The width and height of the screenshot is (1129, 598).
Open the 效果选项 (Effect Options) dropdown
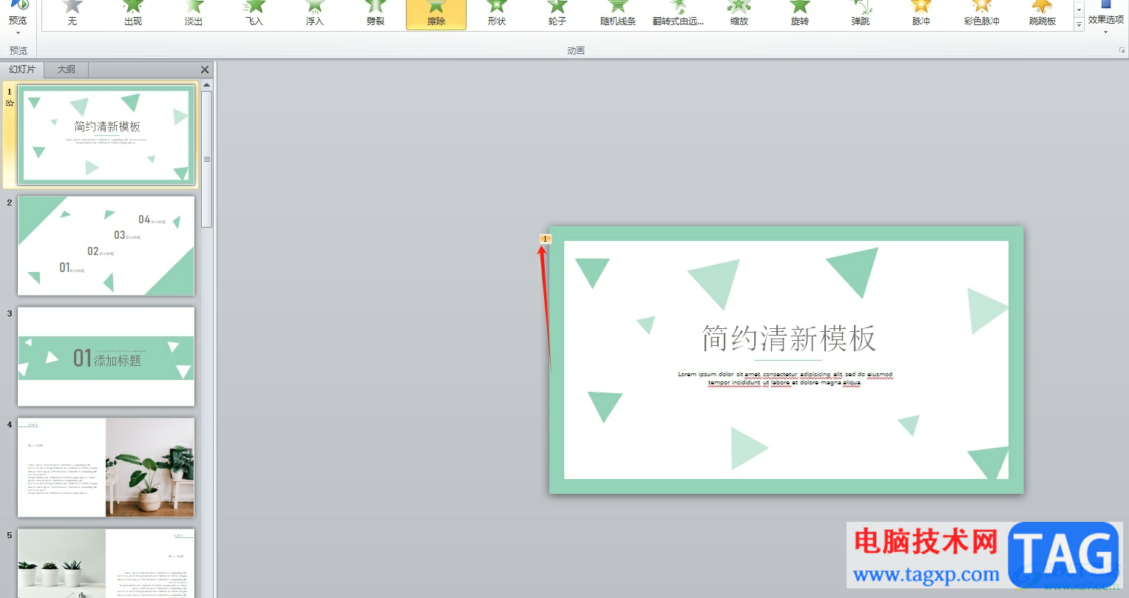[x=1105, y=18]
